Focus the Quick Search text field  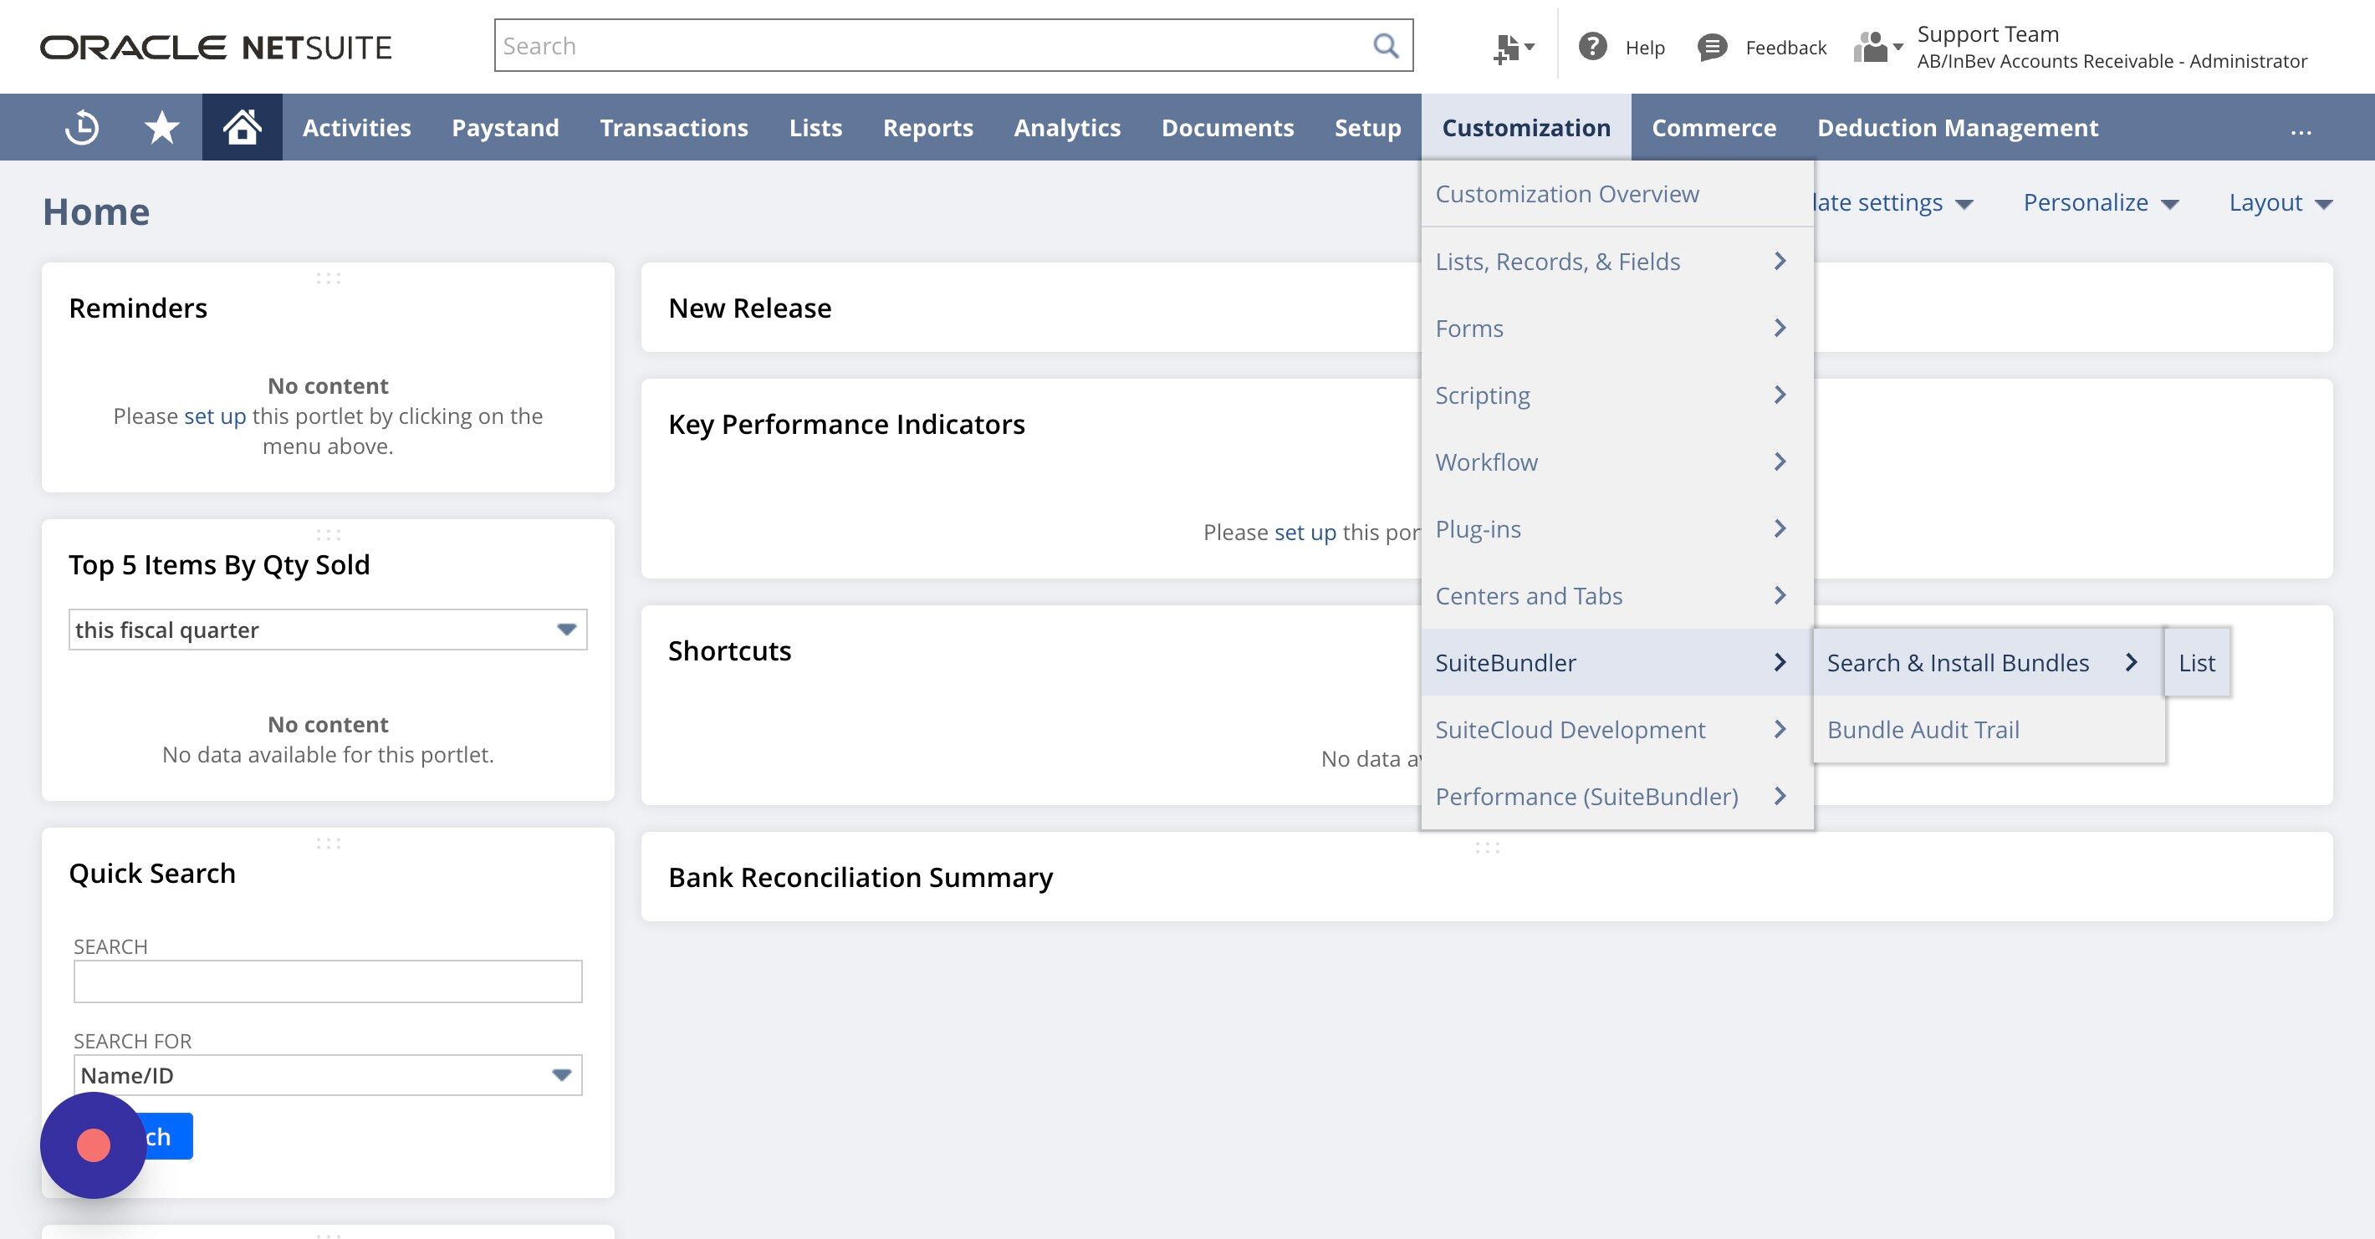tap(327, 981)
